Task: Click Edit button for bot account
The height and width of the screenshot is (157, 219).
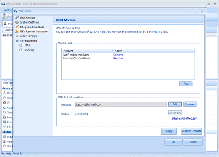Action: pyautogui.click(x=175, y=104)
